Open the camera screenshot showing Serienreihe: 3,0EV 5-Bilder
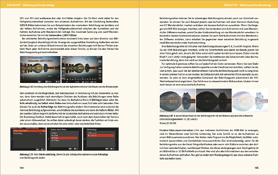This screenshot has width=278, height=175. point(40,69)
